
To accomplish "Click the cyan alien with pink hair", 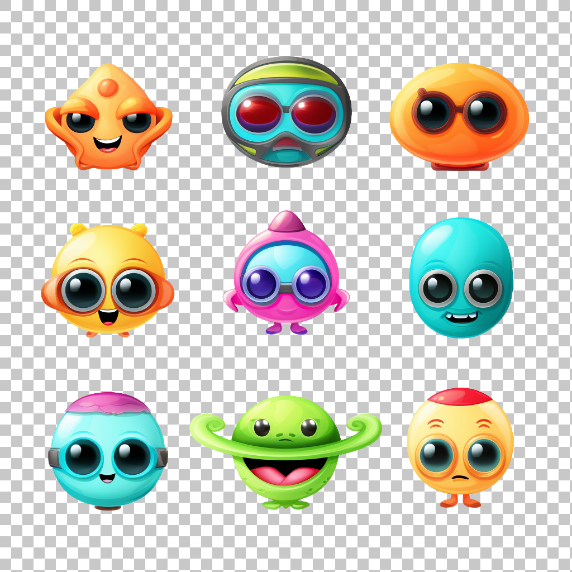I will (108, 451).
